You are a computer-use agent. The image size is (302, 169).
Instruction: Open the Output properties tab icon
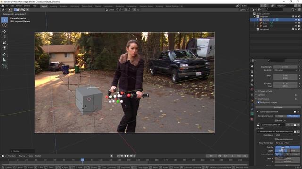click(x=252, y=76)
